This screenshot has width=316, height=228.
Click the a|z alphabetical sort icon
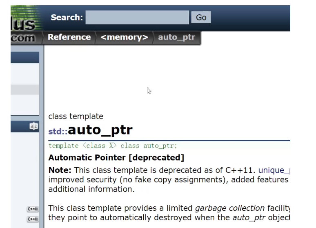tap(33, 127)
